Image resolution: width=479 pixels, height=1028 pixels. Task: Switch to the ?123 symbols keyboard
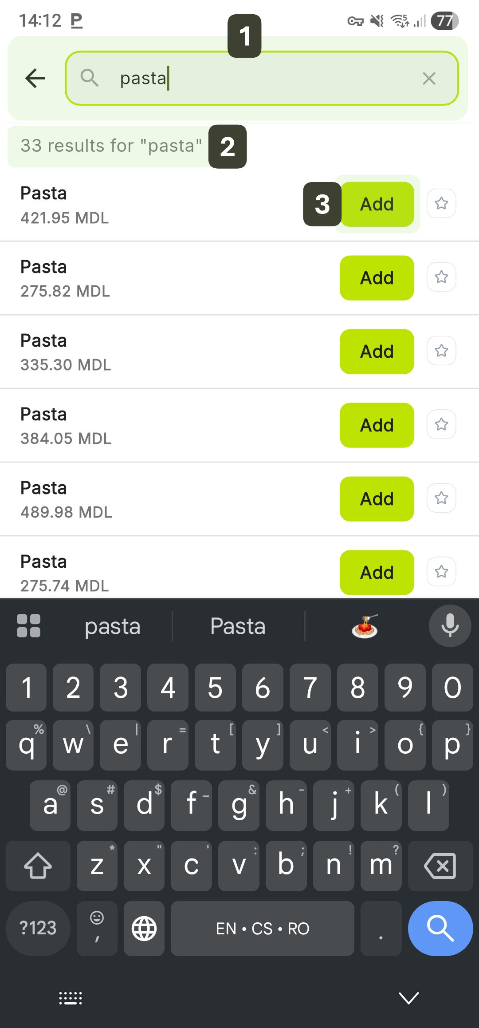pos(38,928)
